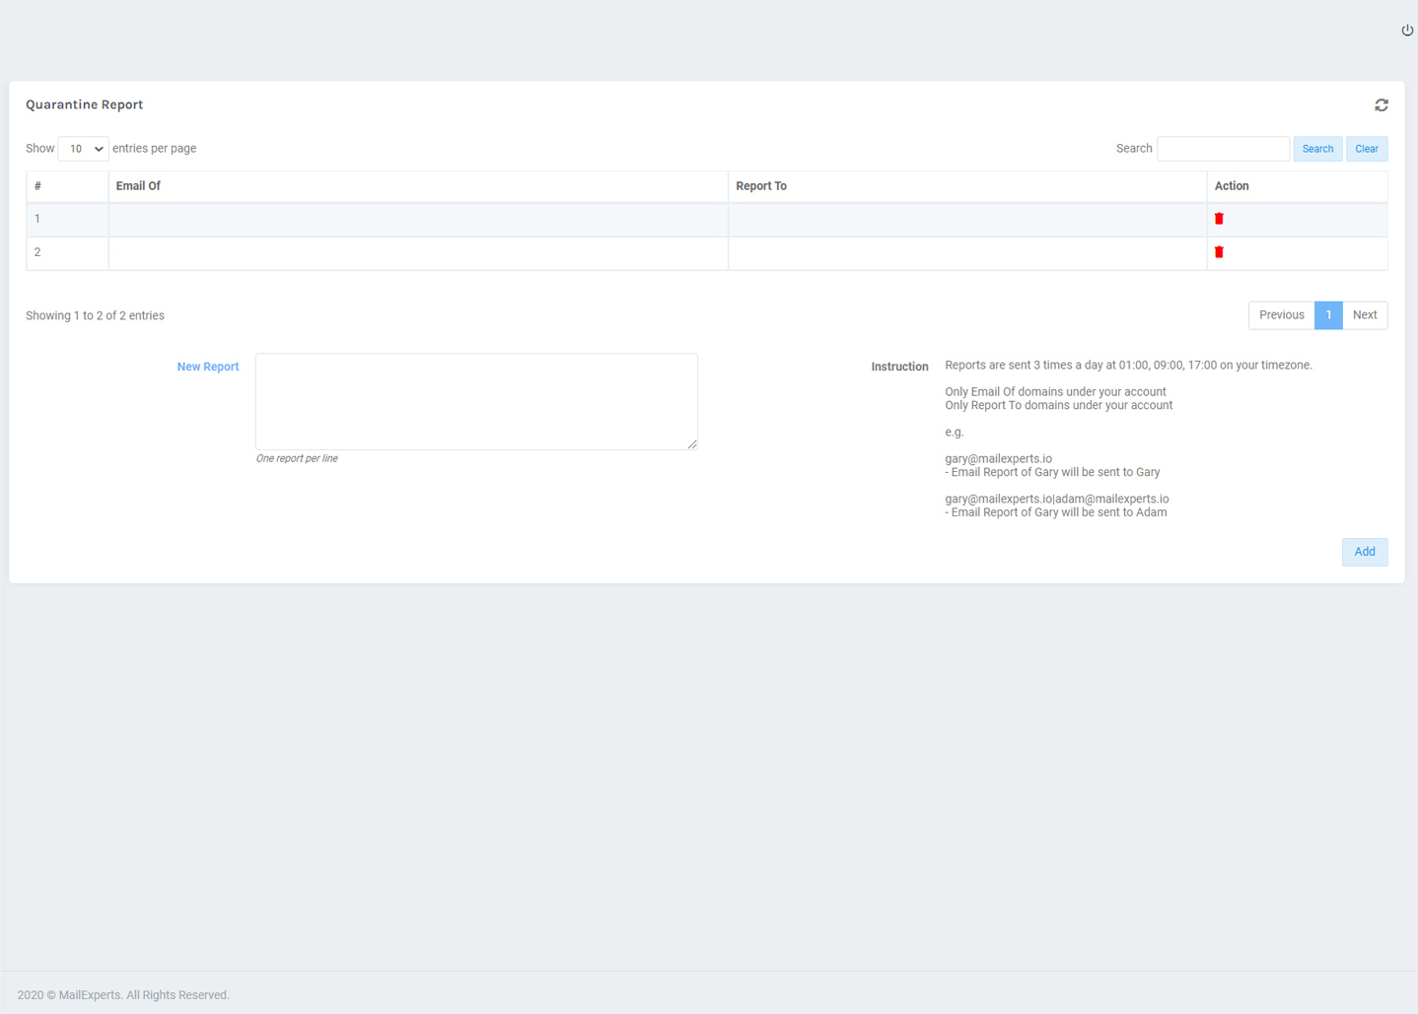Click the MailExperts footer text
This screenshot has height=1014, width=1418.
click(123, 994)
